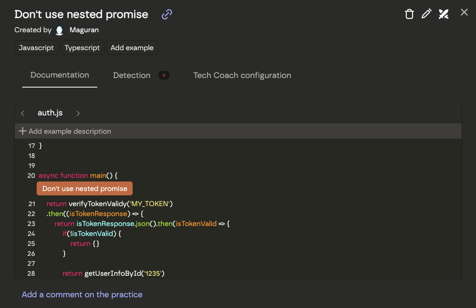Screen dimensions: 476x308
Task: Edit the practice with the pencil icon
Action: [x=426, y=14]
